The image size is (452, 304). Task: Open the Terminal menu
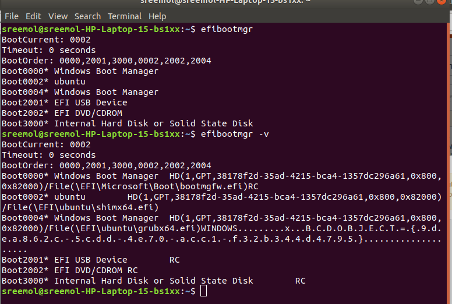[125, 16]
